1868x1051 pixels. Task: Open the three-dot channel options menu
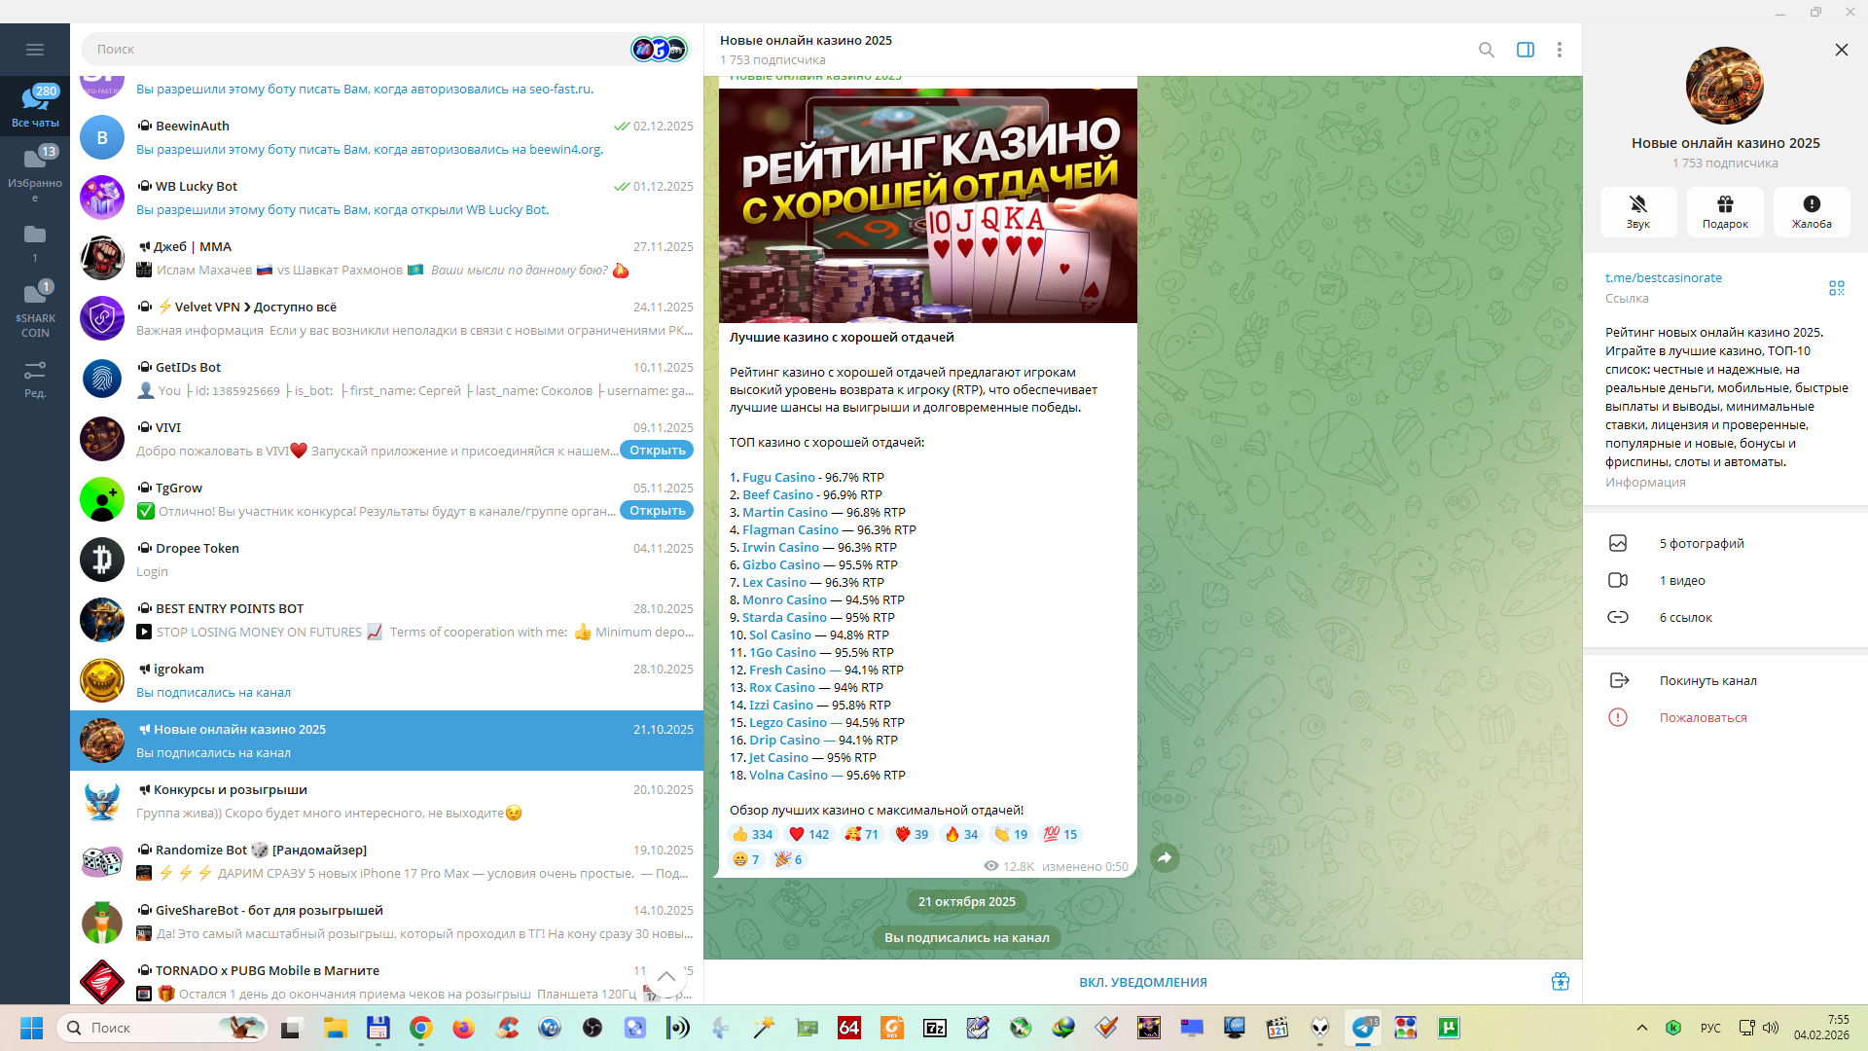(x=1559, y=50)
